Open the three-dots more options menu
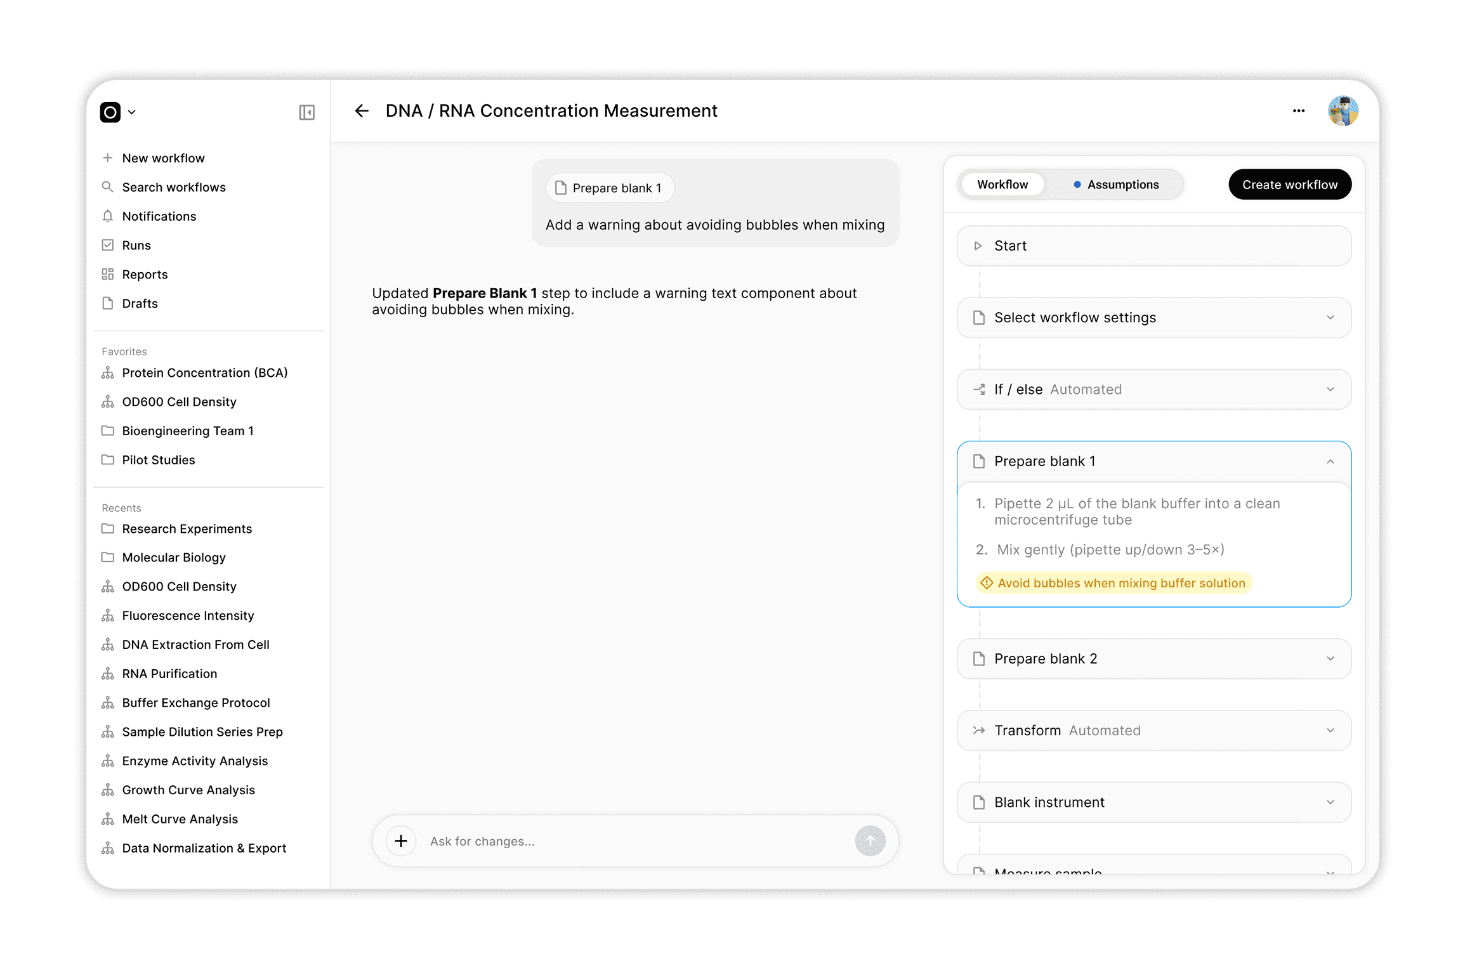This screenshot has width=1465, height=968. click(x=1299, y=111)
